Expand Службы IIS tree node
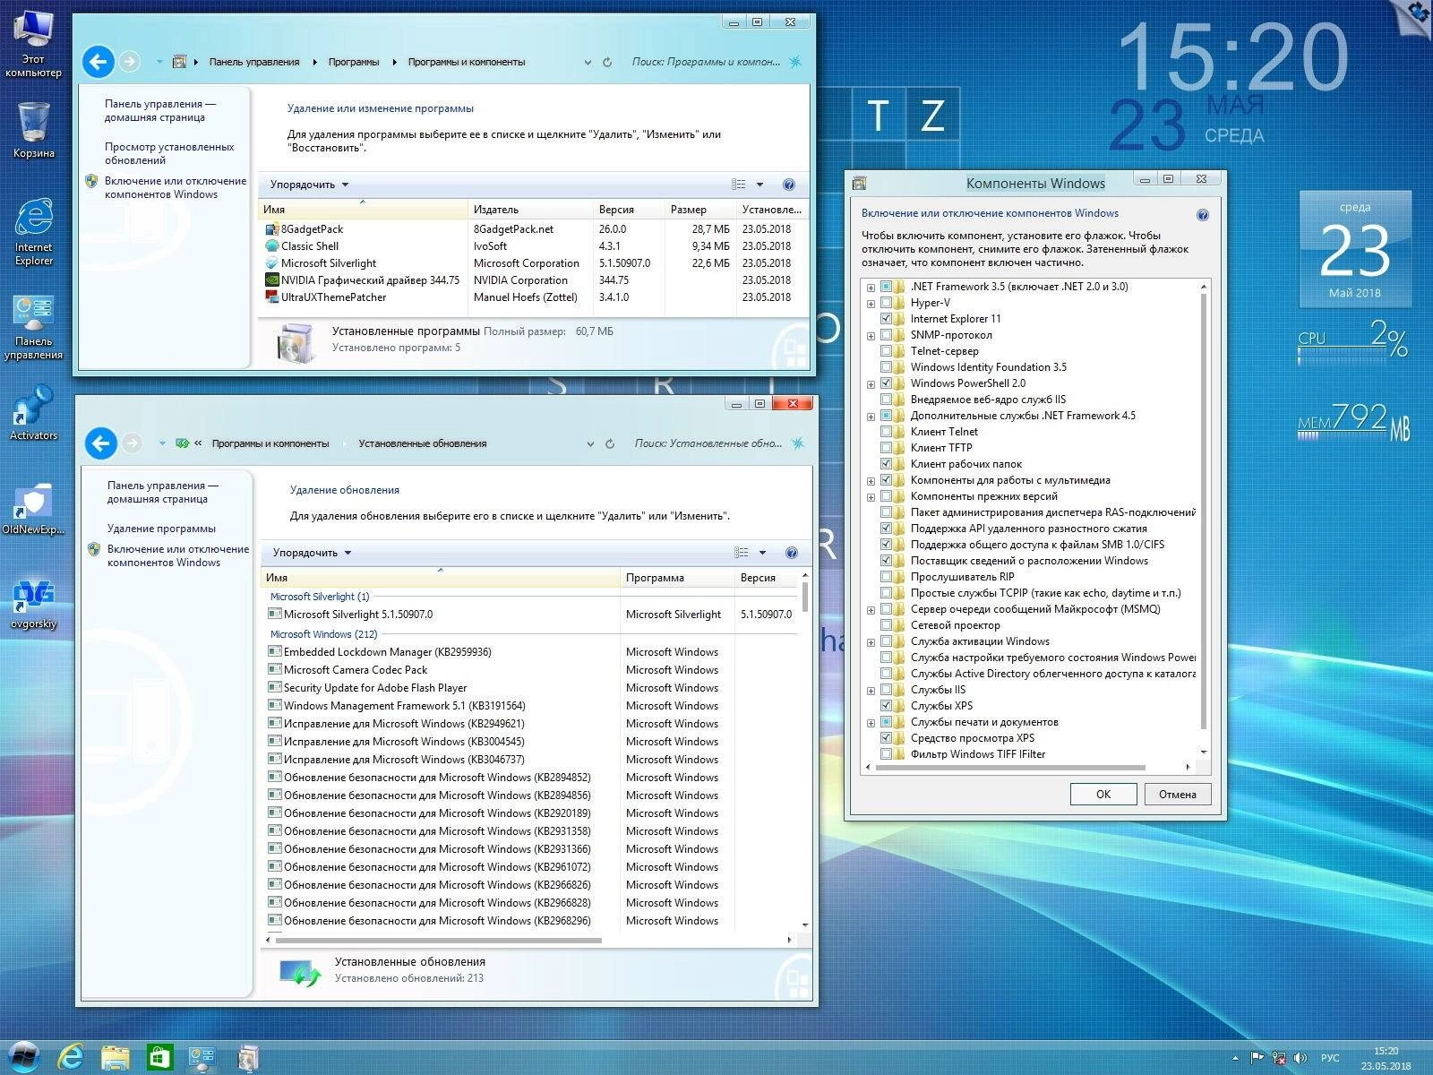The height and width of the screenshot is (1075, 1433). point(871,691)
